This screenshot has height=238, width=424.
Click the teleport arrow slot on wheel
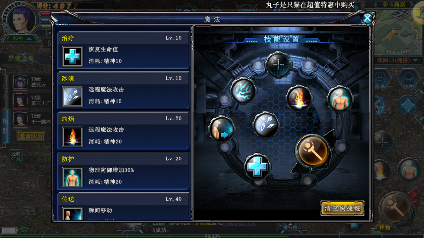coord(222,129)
